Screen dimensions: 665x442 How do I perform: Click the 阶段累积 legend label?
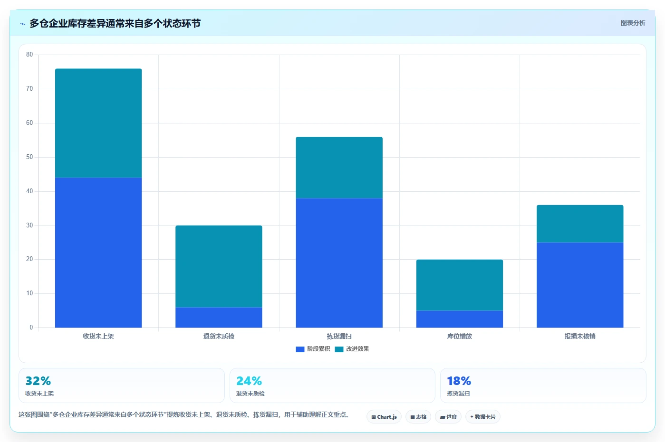coord(318,349)
